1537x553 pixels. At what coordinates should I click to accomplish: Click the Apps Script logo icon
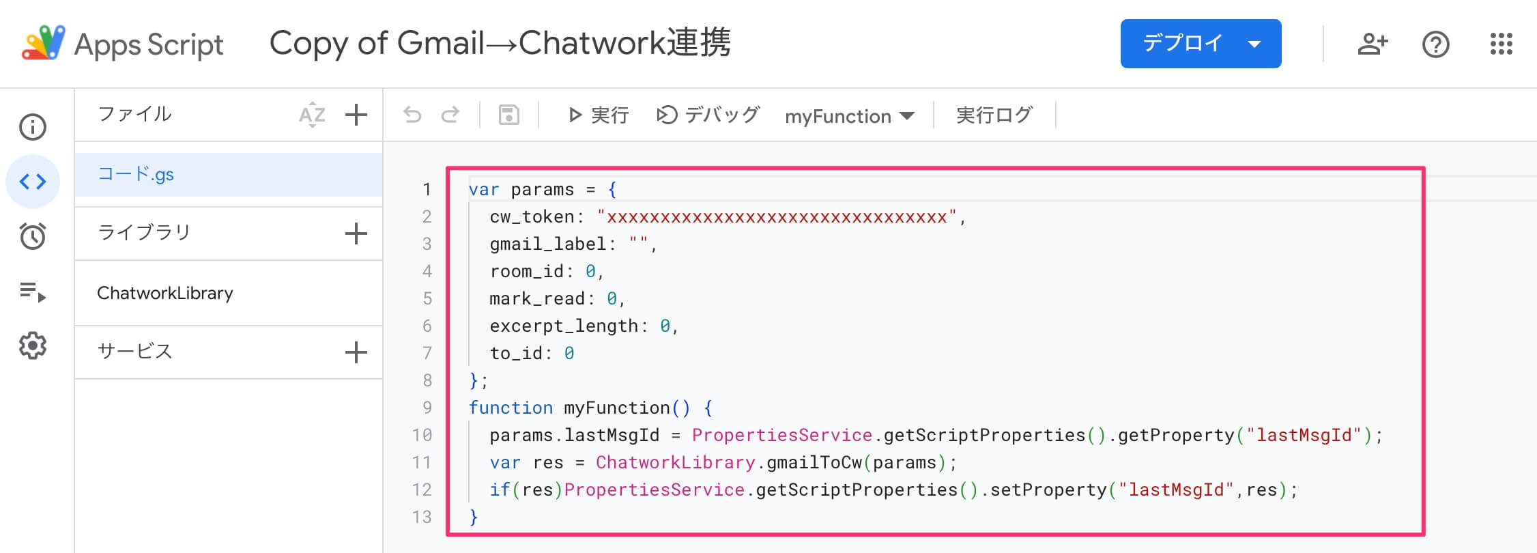click(x=44, y=43)
